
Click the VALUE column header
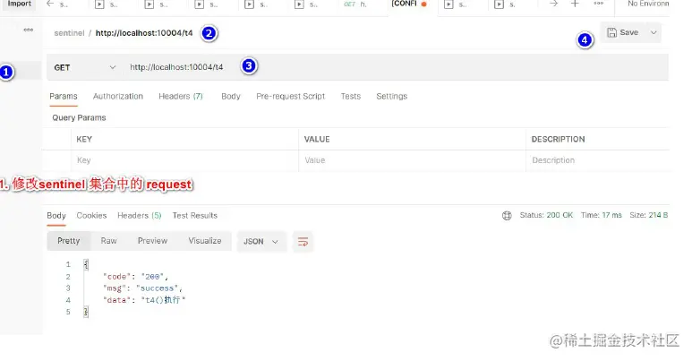[316, 139]
